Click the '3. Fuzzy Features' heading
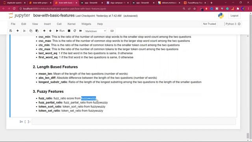The width and height of the screenshot is (252, 142). click(x=48, y=92)
